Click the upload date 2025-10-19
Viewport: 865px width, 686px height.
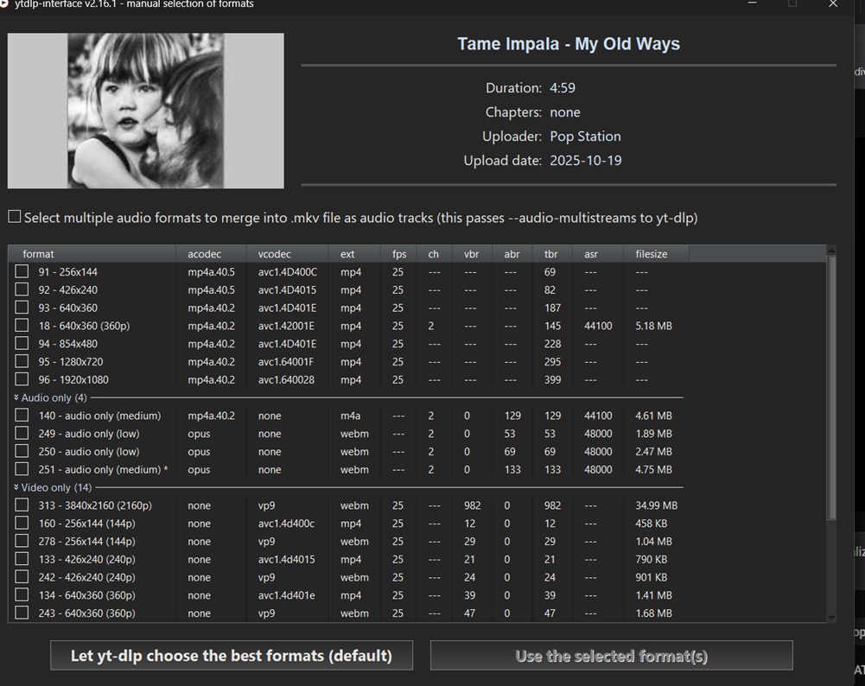[585, 161]
